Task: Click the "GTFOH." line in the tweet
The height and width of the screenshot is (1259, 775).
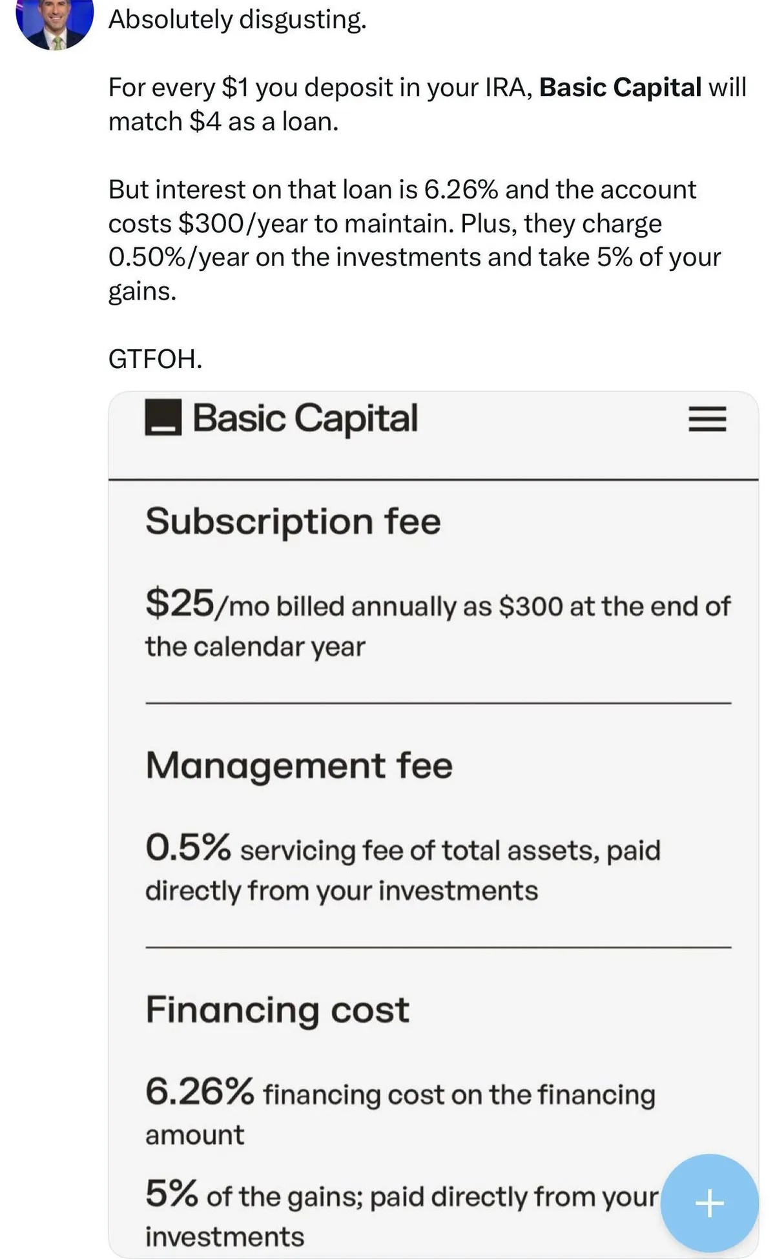Action: click(x=155, y=359)
